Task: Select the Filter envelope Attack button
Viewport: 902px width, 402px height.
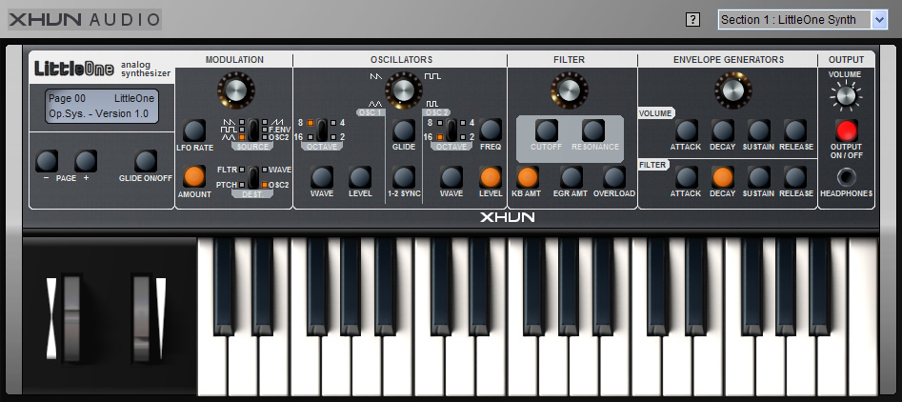Action: [687, 178]
